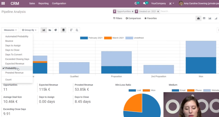
Task: Select line chart type icon
Action: [x=50, y=30]
